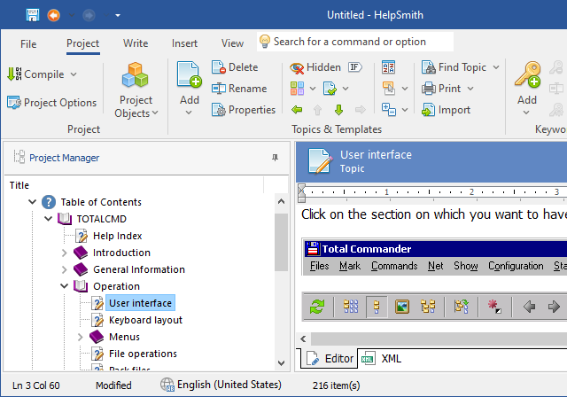The image size is (567, 397).
Task: Move topic left with green arrow
Action: click(x=297, y=110)
